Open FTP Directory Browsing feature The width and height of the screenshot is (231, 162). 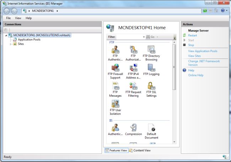pyautogui.click(x=151, y=54)
